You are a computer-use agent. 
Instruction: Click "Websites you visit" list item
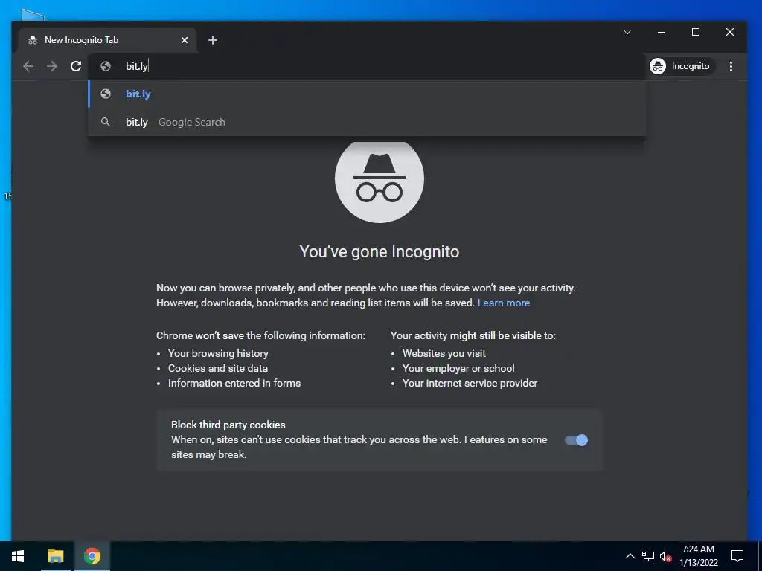[444, 353]
